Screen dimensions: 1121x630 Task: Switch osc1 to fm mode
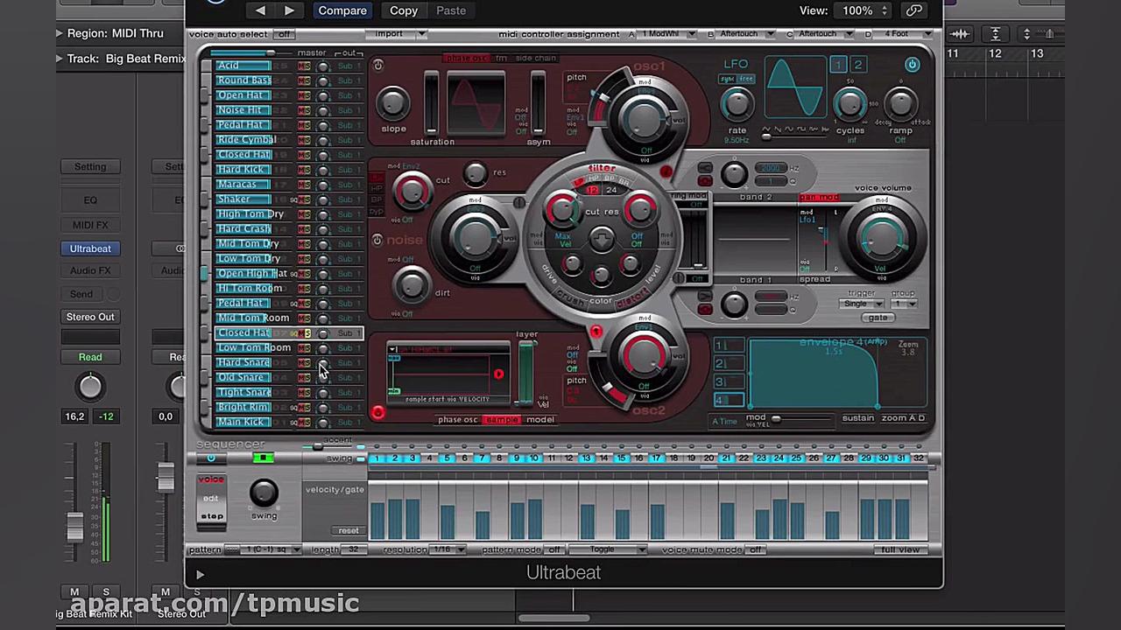pos(501,59)
